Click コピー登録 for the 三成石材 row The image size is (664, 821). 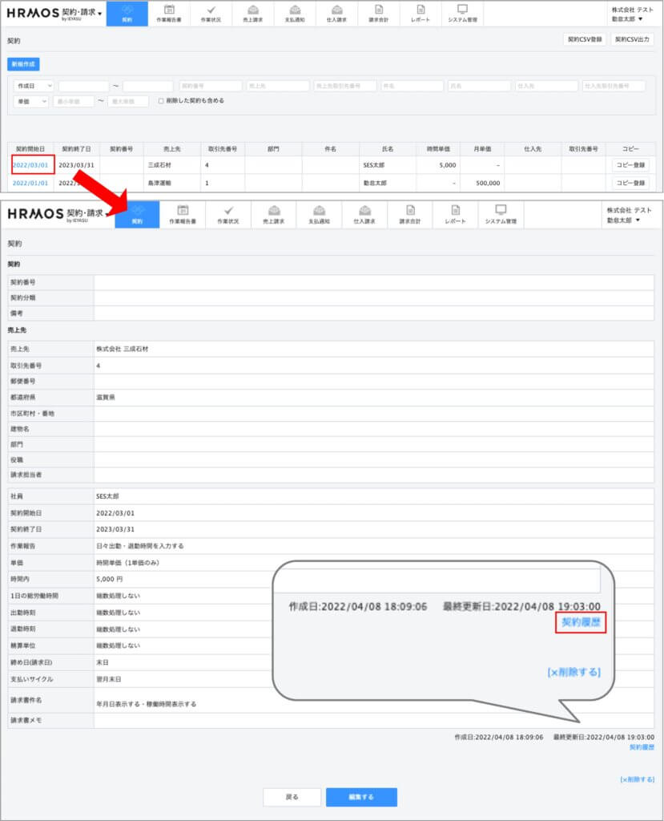coord(630,164)
